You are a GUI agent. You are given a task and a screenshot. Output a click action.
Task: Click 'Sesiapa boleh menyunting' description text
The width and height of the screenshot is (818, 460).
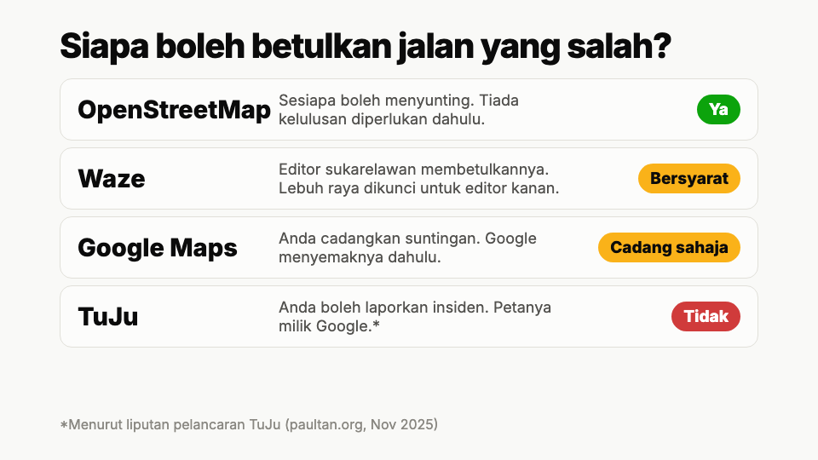[x=399, y=110]
